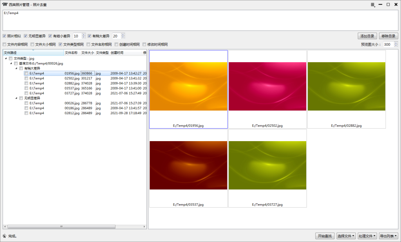The height and width of the screenshot is (242, 401).
Task: Enable the 文件名称相同 checkbox
Action: click(x=89, y=45)
